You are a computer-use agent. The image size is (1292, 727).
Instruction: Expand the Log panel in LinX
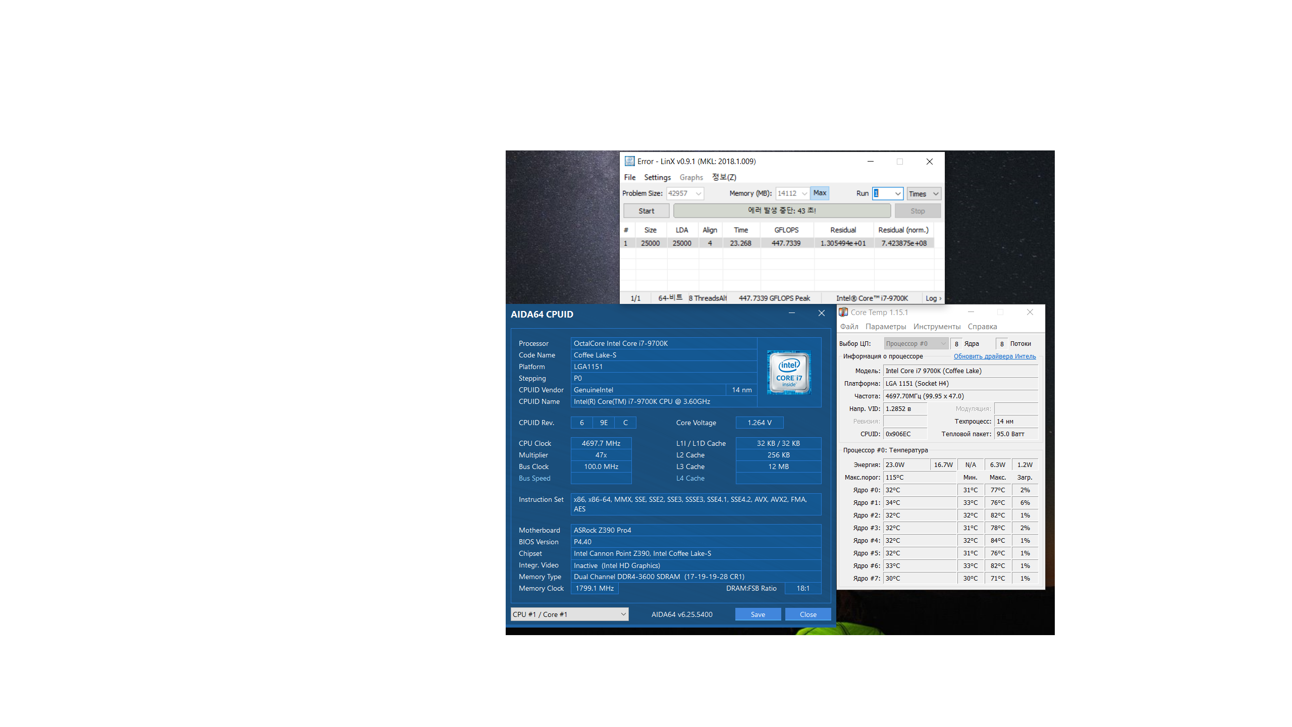[x=933, y=298]
